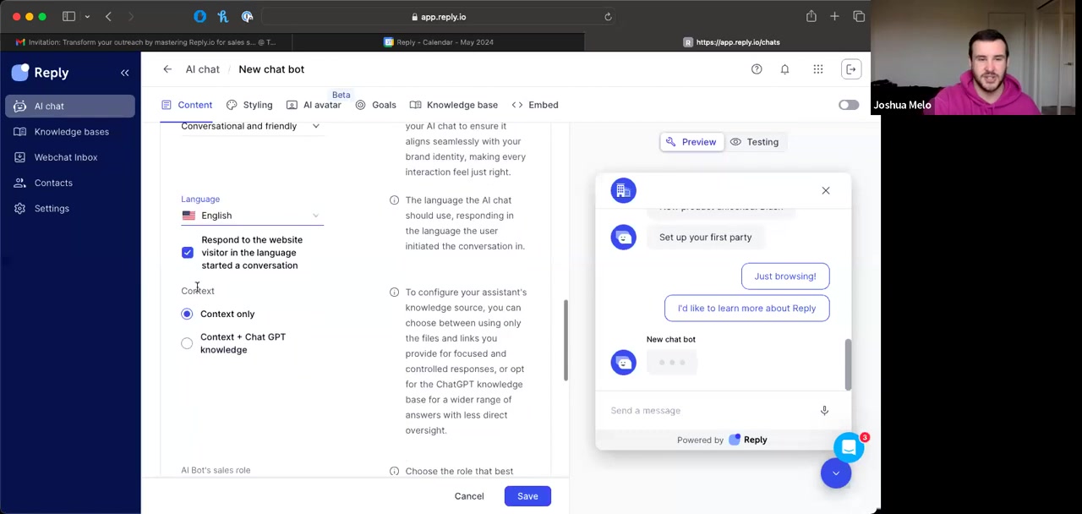The image size is (1082, 514).
Task: Select the Context only radio button
Action: click(x=187, y=314)
